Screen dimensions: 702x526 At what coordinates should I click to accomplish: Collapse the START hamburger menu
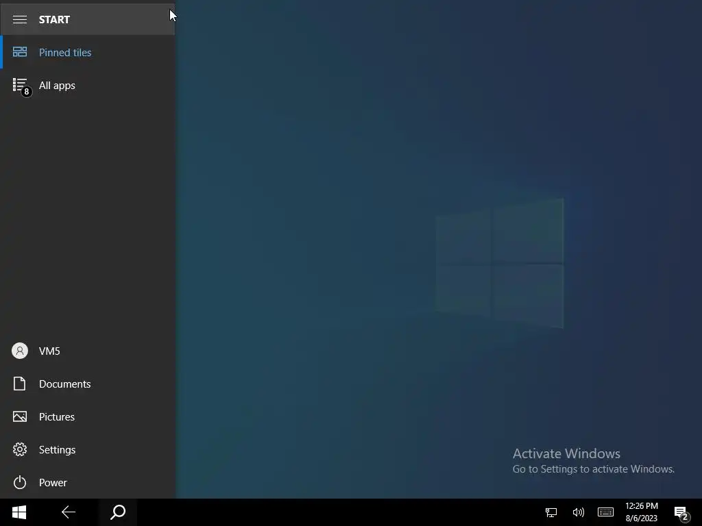tap(20, 19)
